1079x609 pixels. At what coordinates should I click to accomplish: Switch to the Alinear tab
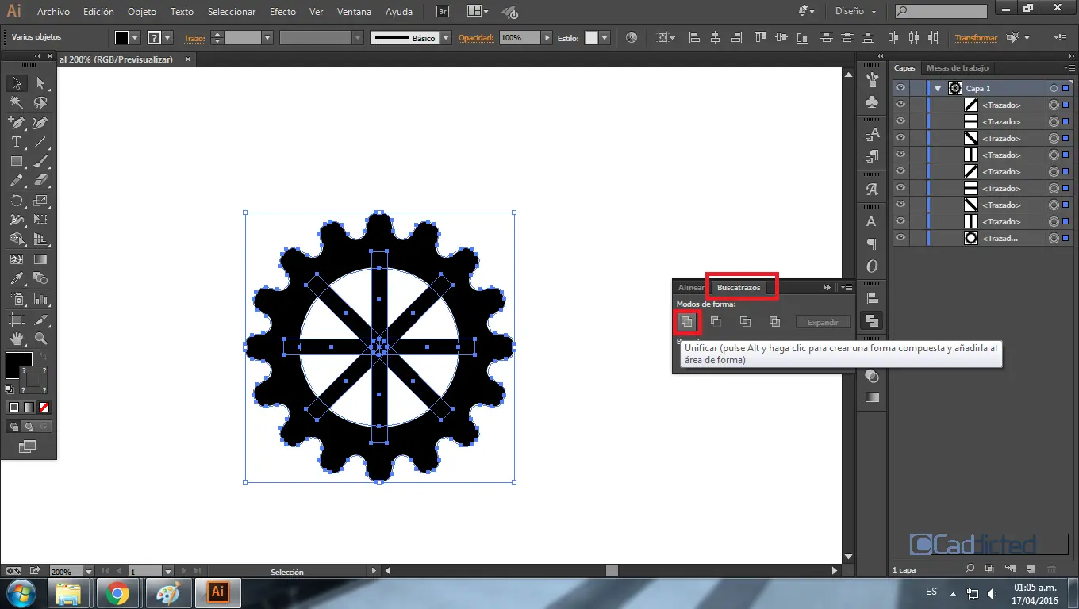691,287
